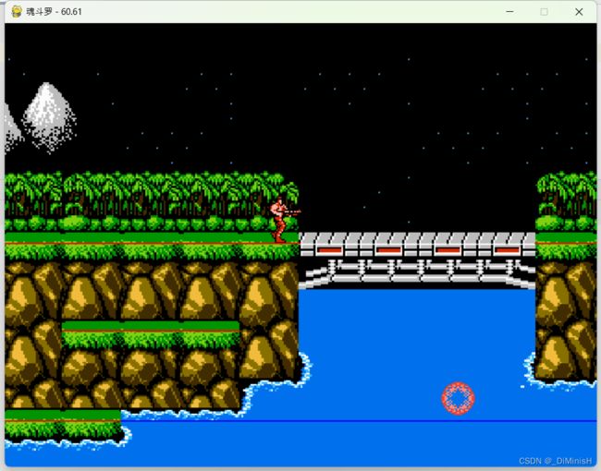Click the red soldier player character
The height and width of the screenshot is (471, 601).
(284, 220)
